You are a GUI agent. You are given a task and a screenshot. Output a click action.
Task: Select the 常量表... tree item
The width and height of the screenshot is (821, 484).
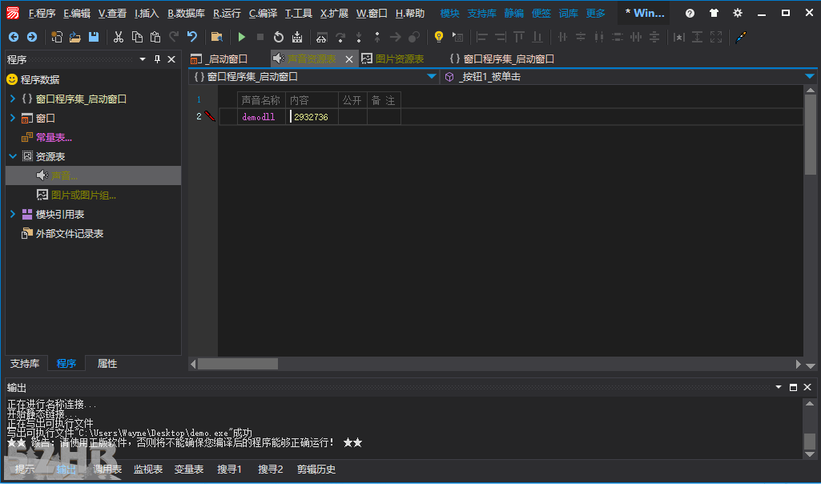point(54,137)
